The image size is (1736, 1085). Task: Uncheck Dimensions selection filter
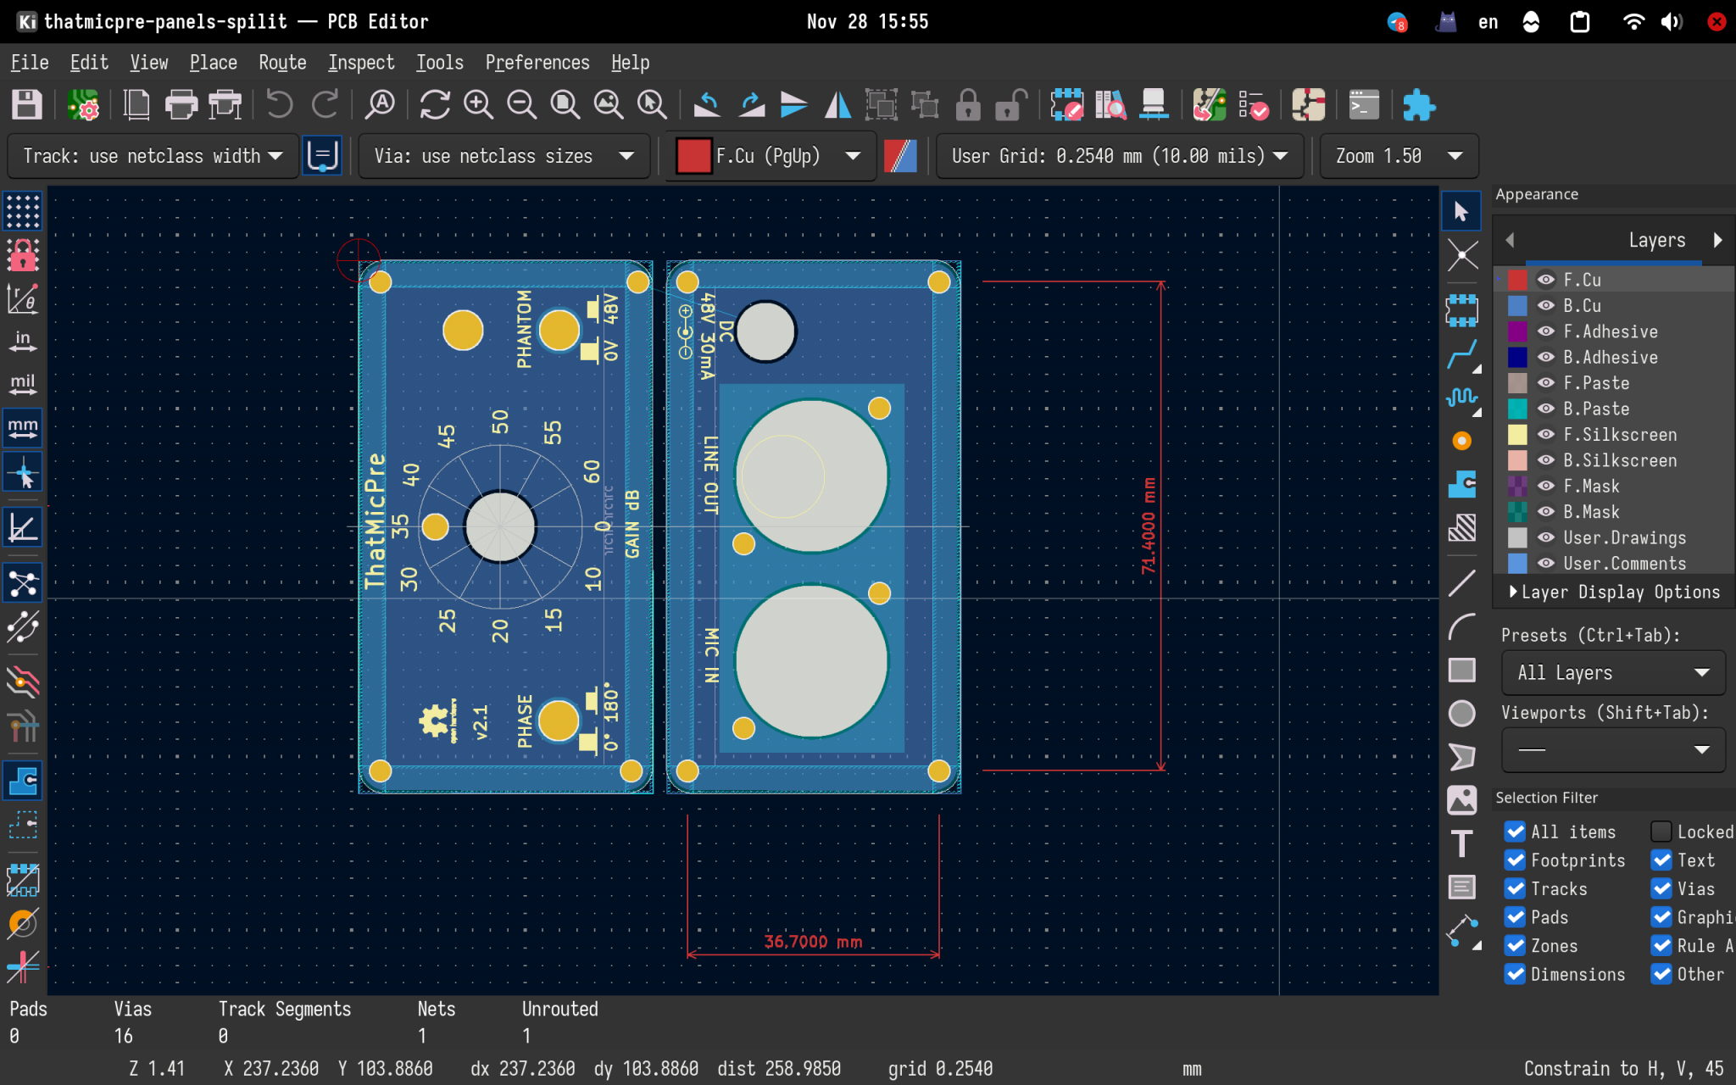tap(1515, 974)
